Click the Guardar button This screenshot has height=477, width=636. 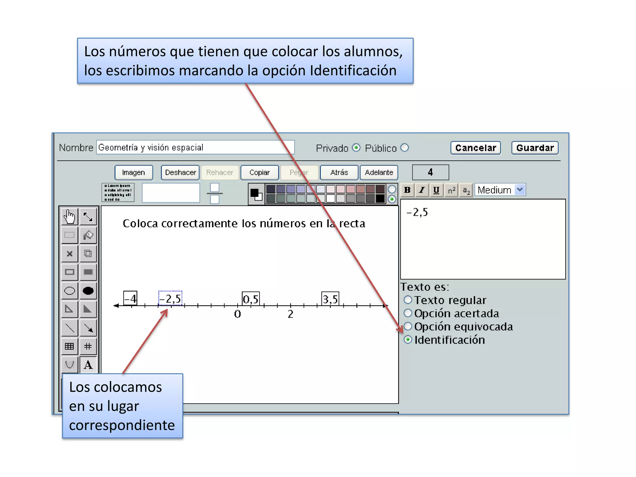click(535, 148)
